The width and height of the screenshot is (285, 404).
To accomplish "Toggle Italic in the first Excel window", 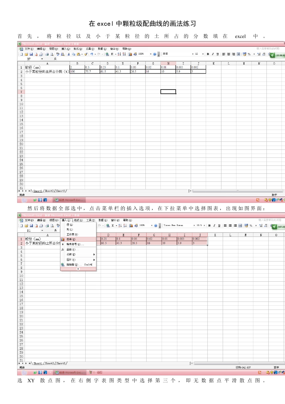I will 213,54.
